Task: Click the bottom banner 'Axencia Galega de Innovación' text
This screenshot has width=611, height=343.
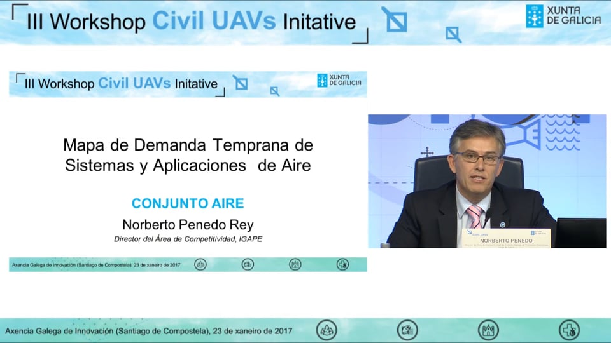Action: (x=148, y=331)
